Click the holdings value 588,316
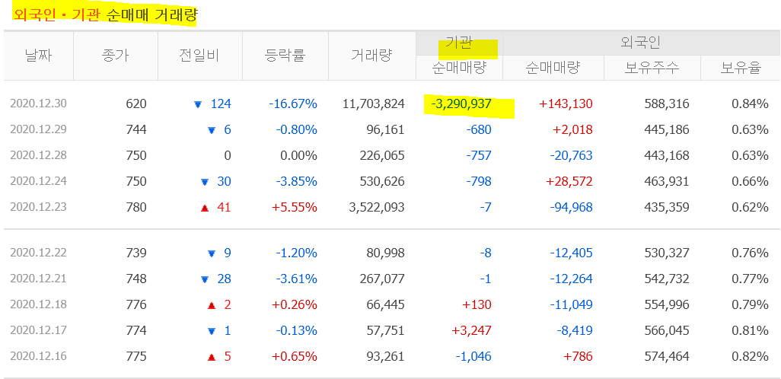Viewport: 781px width, 379px height. [668, 104]
